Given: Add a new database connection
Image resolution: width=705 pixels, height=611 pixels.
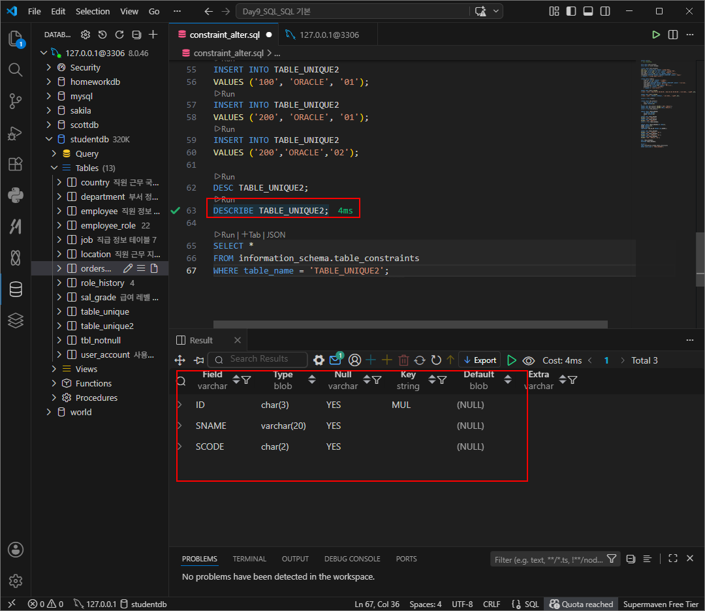Looking at the screenshot, I should coord(153,35).
